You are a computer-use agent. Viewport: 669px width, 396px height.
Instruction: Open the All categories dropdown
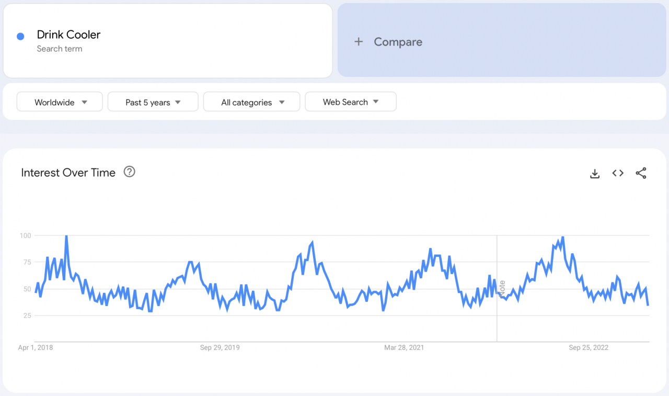[251, 101]
